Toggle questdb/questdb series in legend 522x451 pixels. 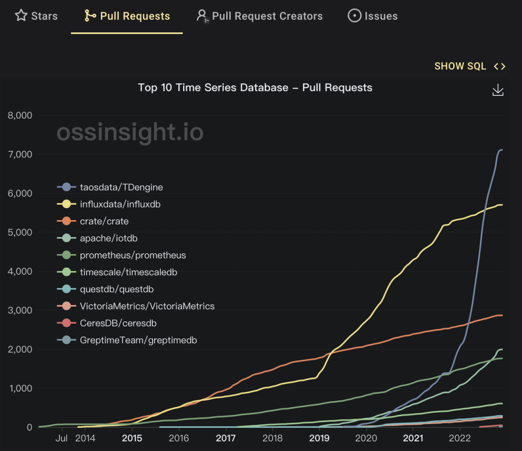105,289
